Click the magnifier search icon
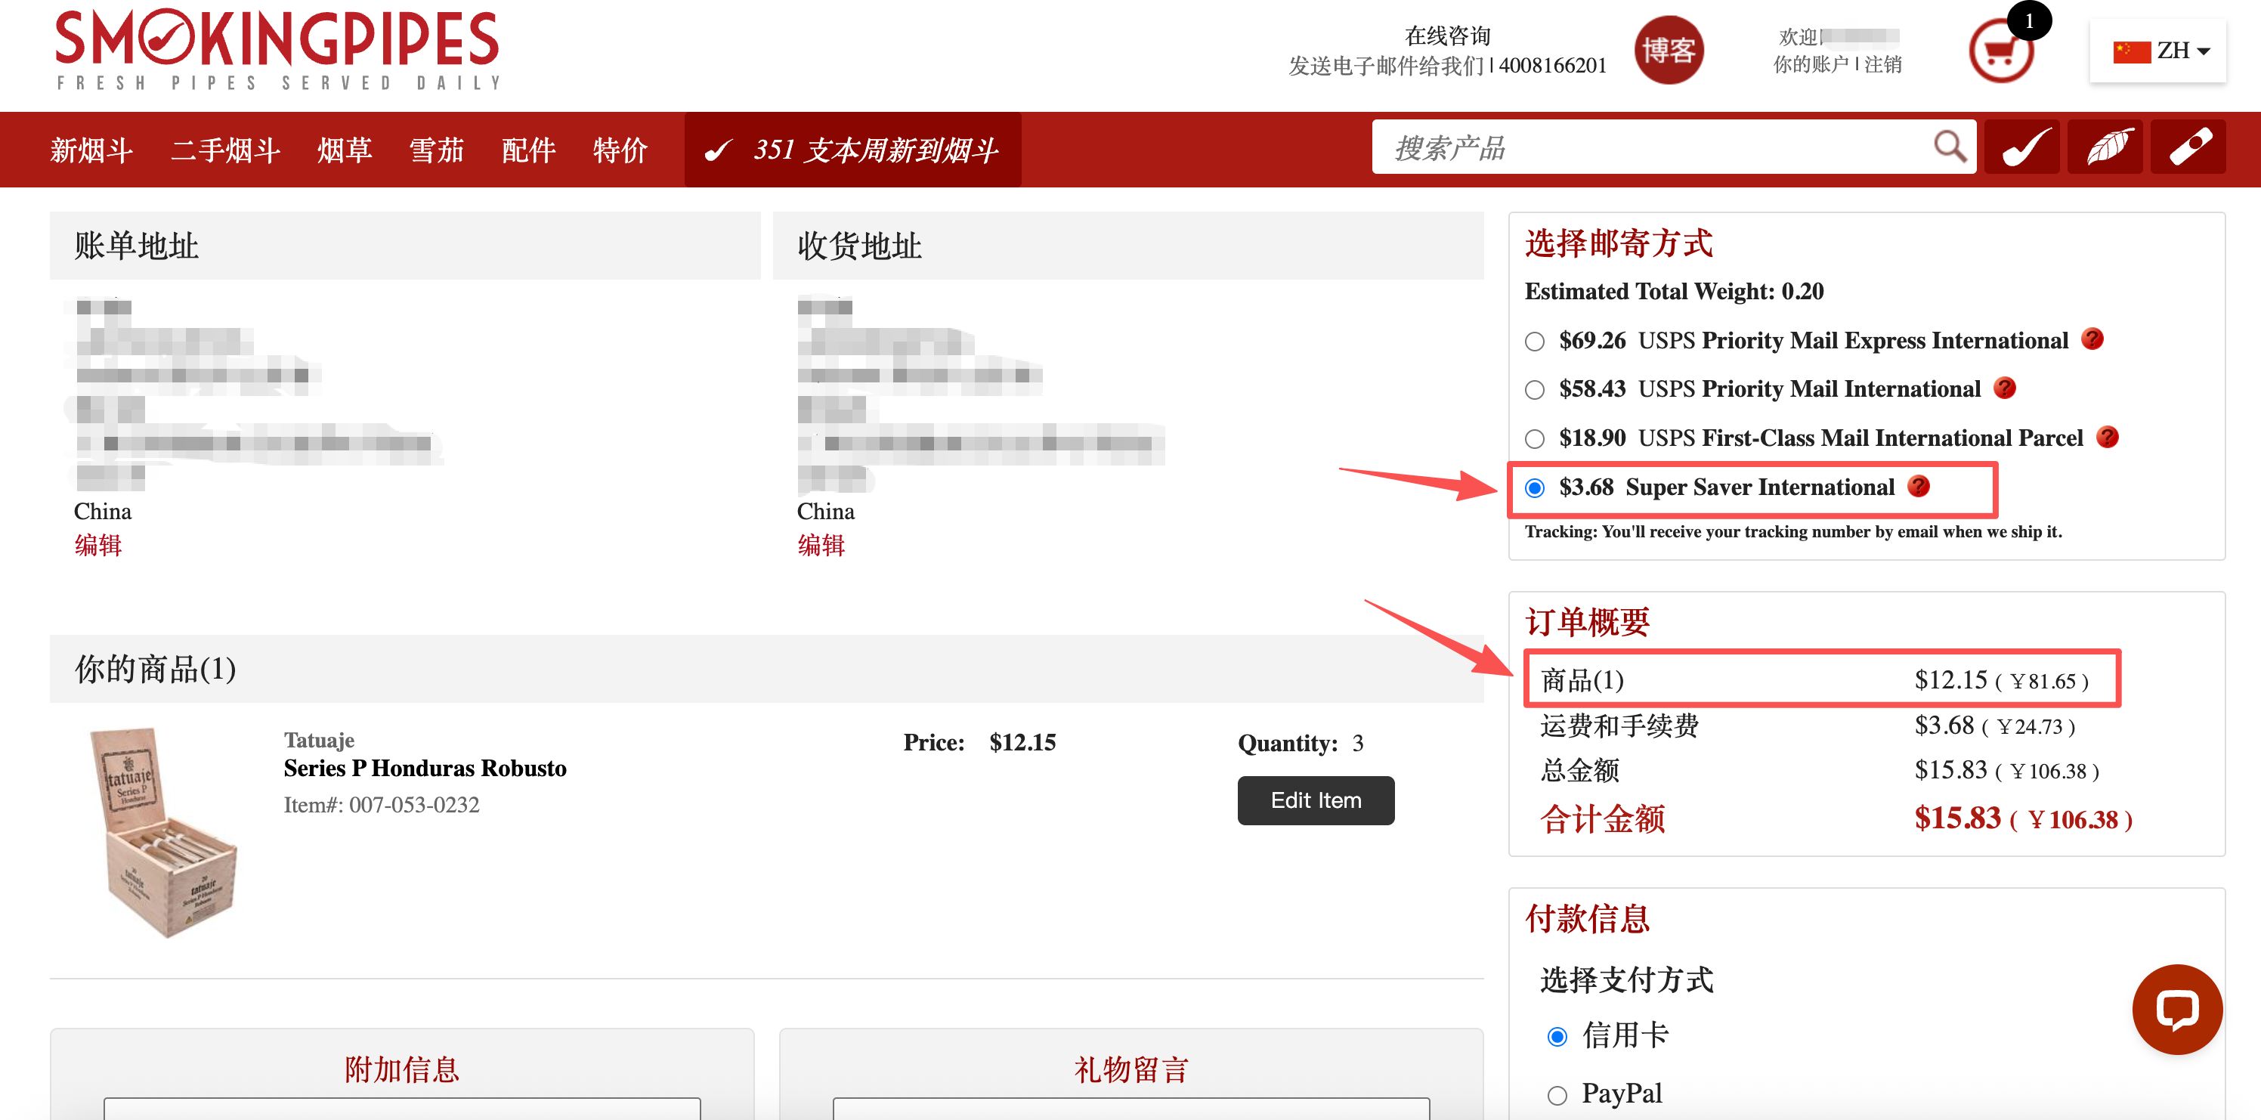Screen dimensions: 2261x1120 coord(1949,147)
